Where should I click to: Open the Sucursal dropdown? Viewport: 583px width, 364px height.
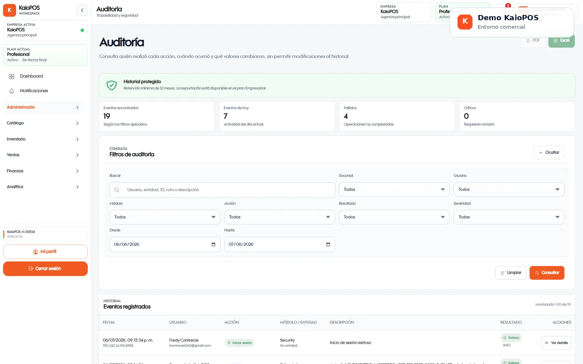(394, 190)
